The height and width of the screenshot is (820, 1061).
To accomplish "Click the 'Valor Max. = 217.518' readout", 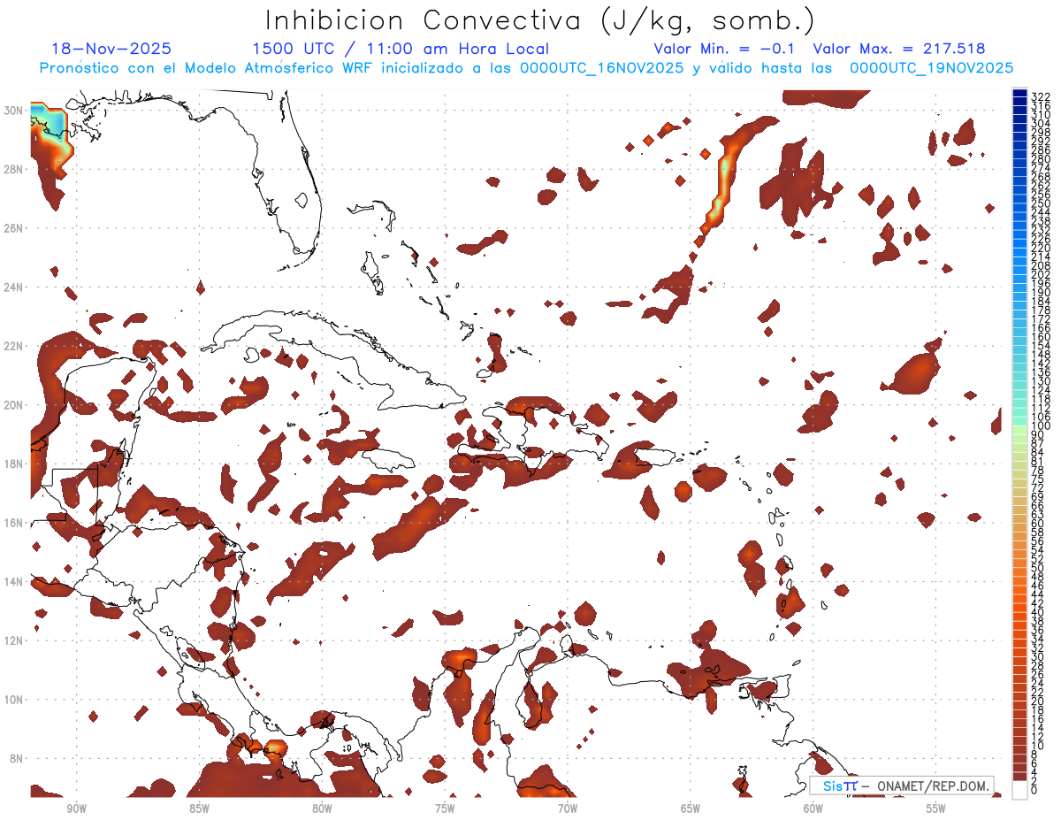I will coord(899,50).
